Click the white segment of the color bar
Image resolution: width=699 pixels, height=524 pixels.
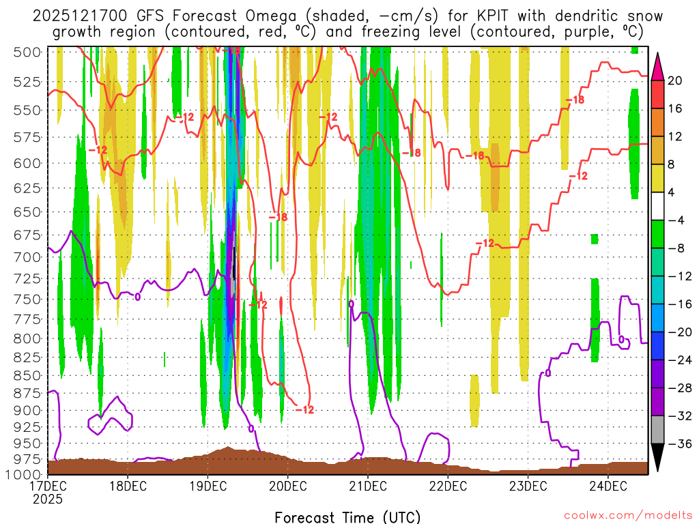click(659, 206)
